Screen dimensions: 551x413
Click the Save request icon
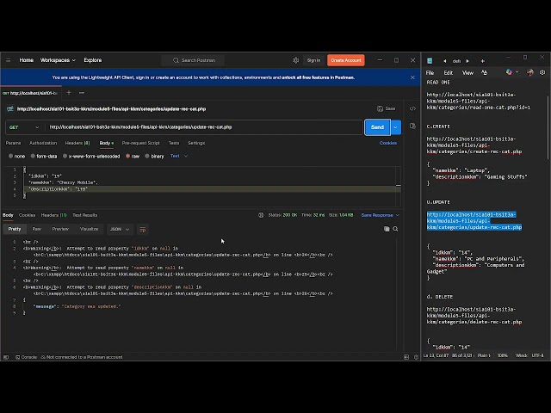point(386,108)
